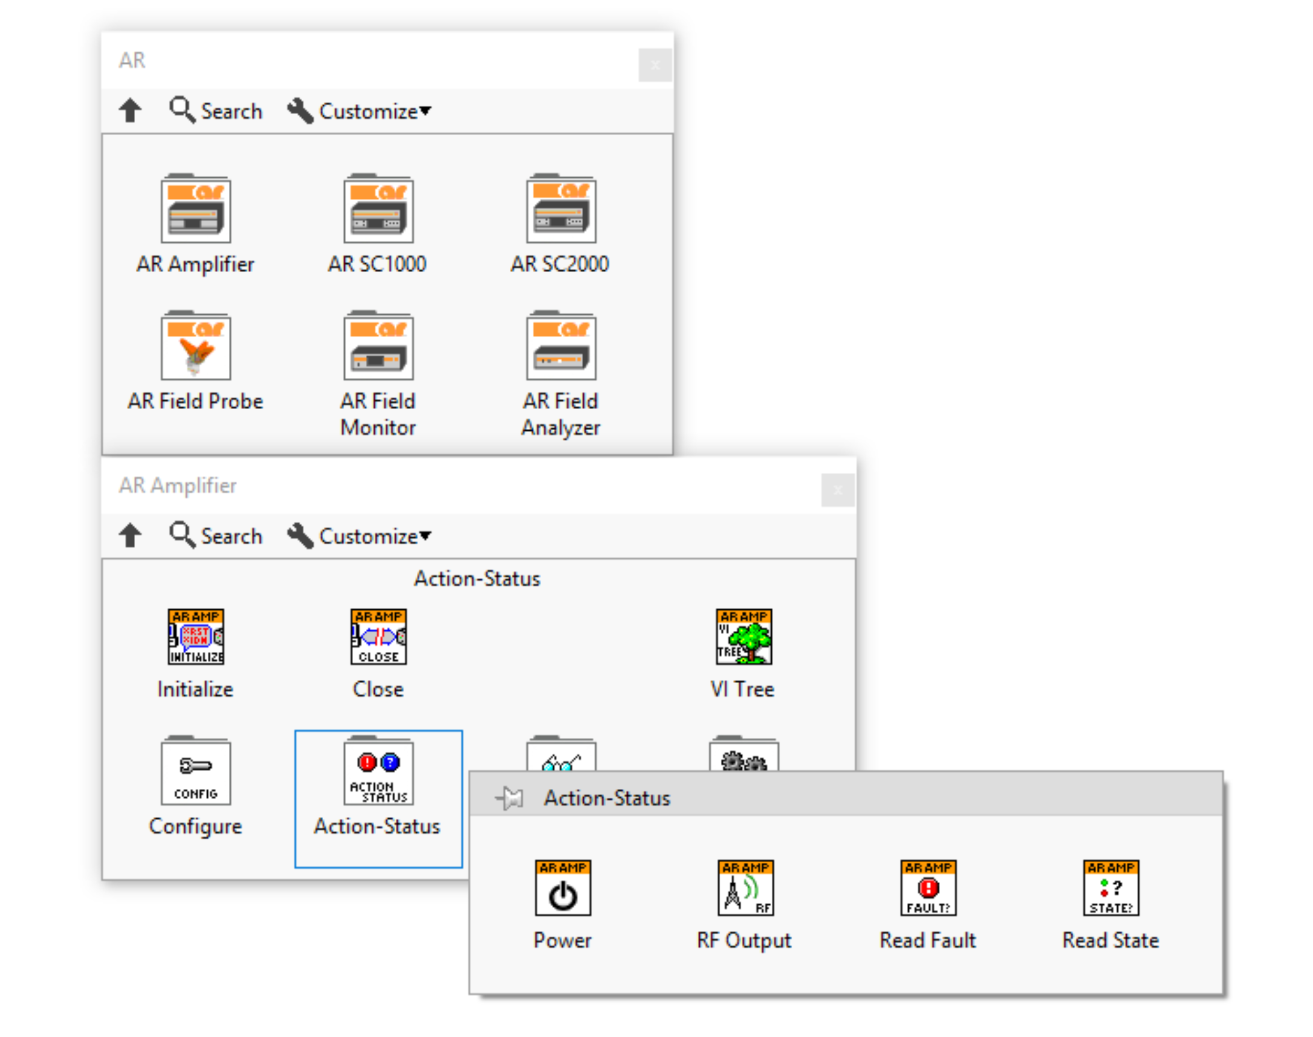Choose the RF Output VI

[745, 887]
